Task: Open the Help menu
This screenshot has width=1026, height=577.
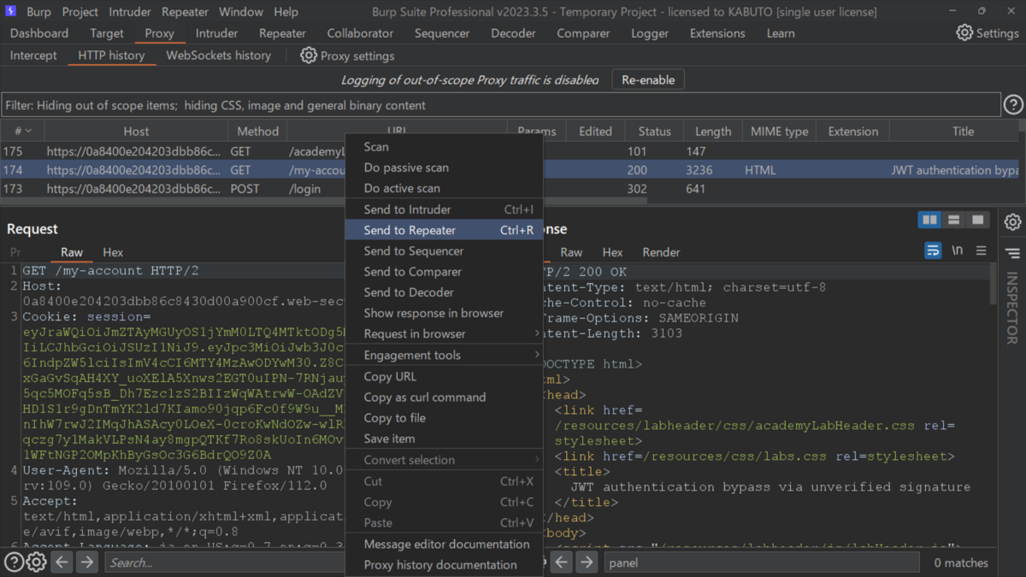Action: (x=286, y=12)
